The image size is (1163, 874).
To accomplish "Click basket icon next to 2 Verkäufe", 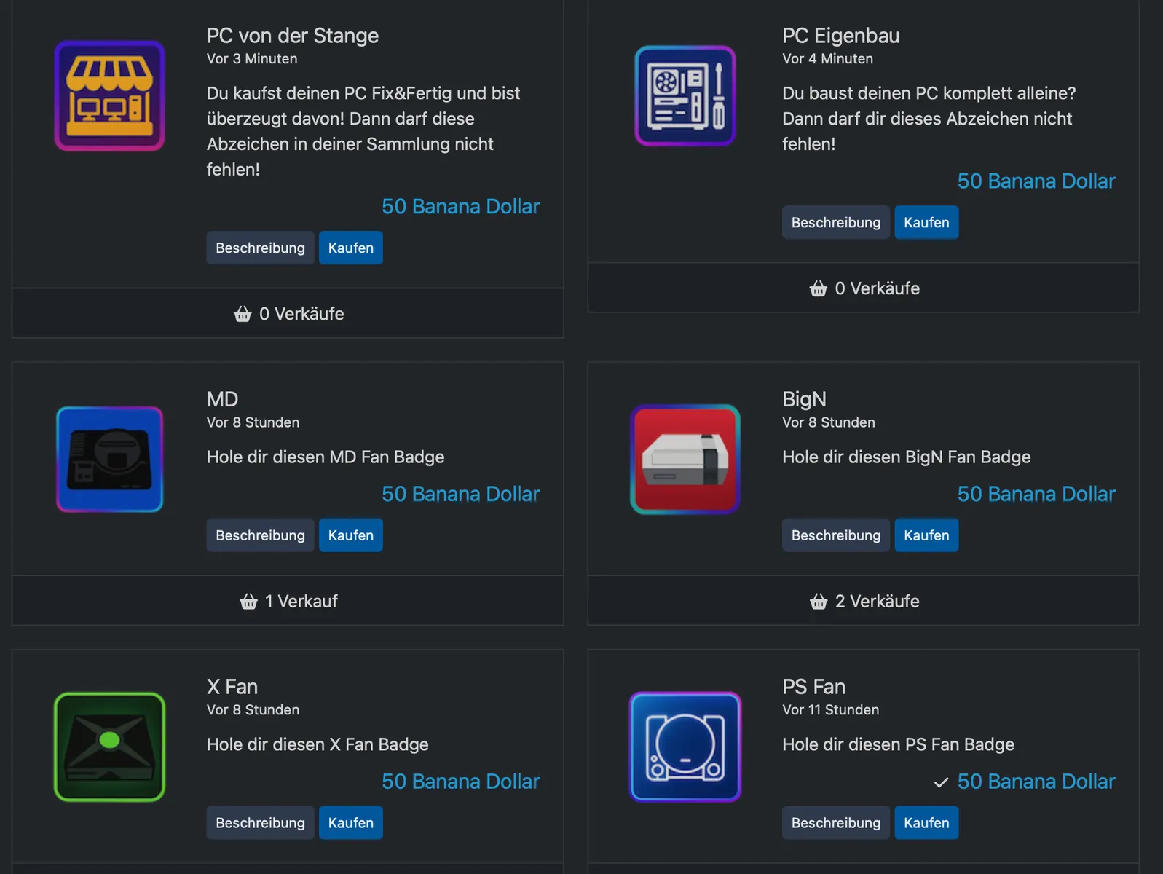I will point(819,602).
